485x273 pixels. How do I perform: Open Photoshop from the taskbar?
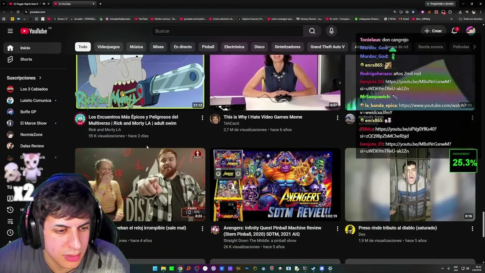pyautogui.click(x=247, y=268)
